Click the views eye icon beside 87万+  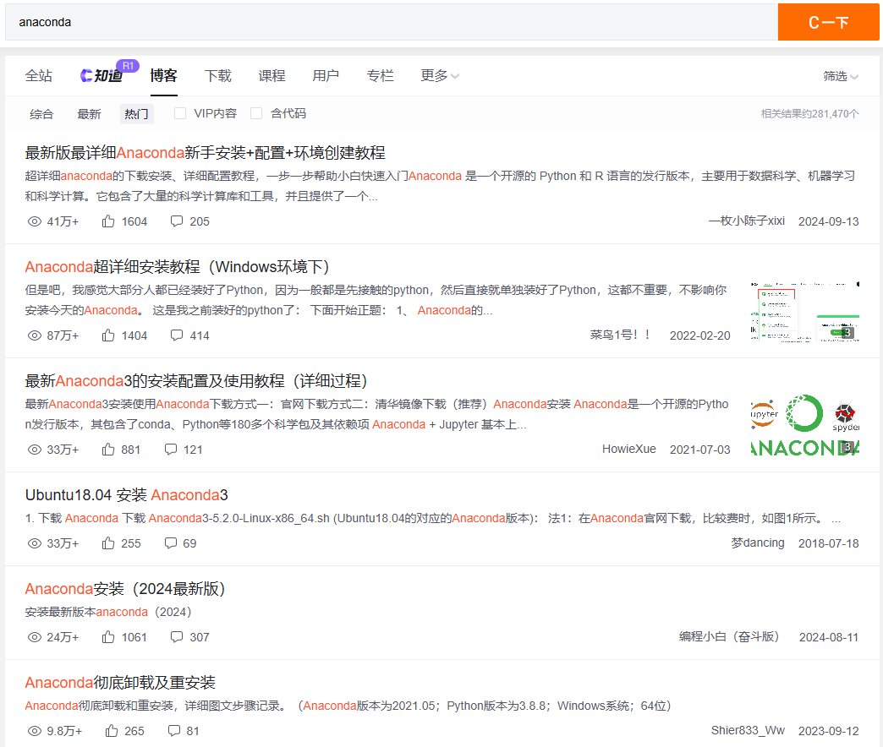pyautogui.click(x=35, y=335)
